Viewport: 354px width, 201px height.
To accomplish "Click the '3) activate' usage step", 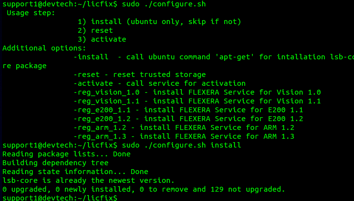I will click(102, 39).
